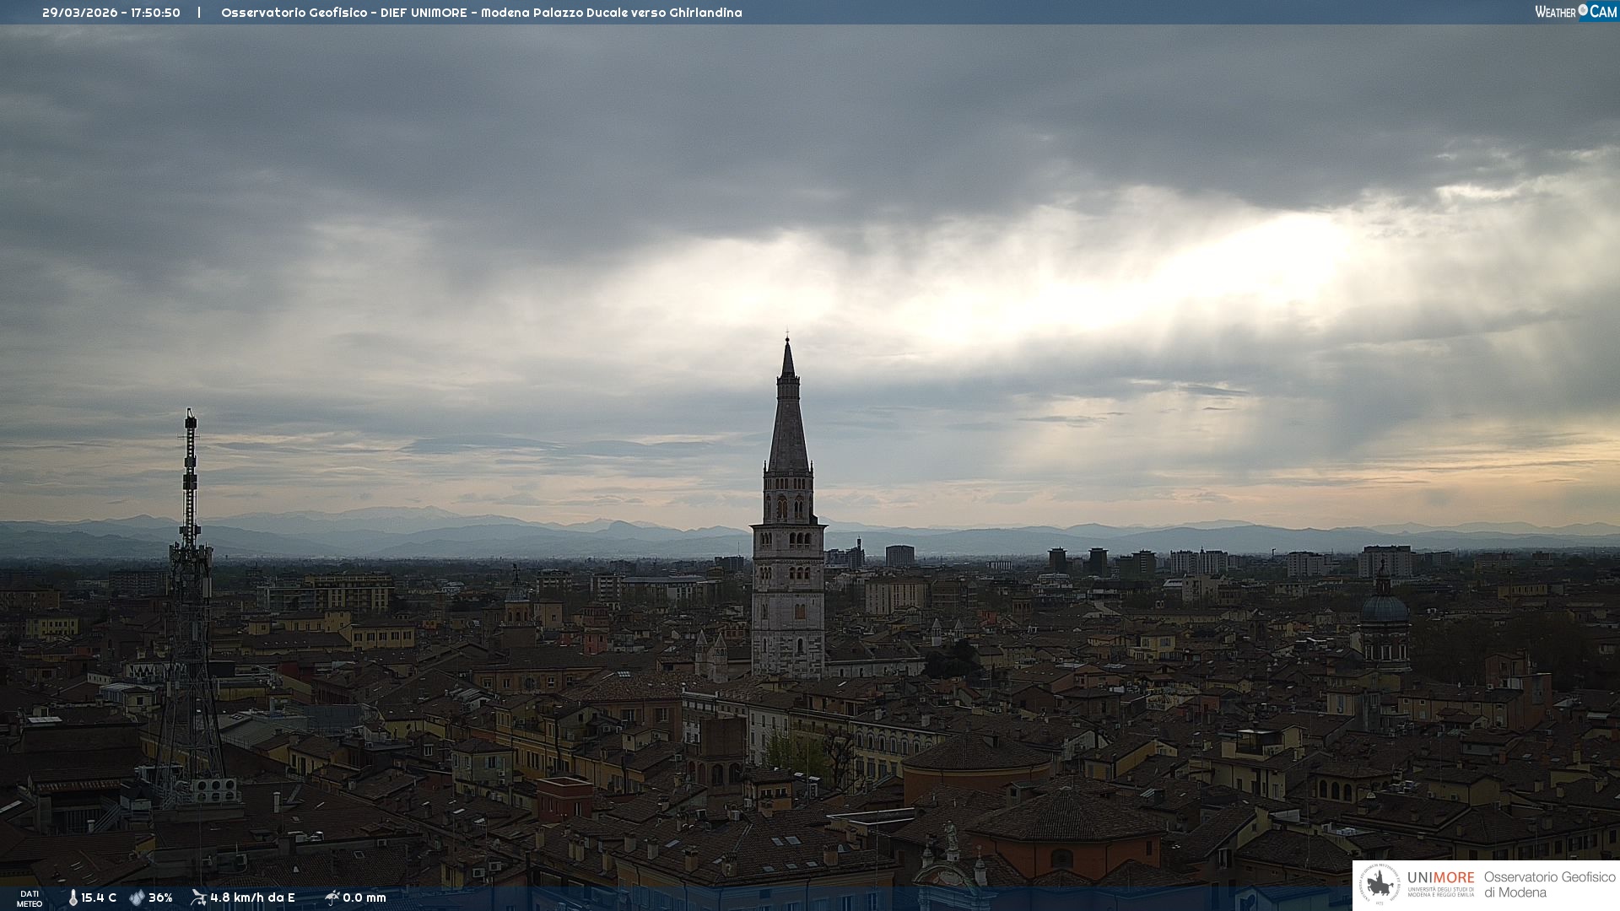Click the wind anemometer icon
Viewport: 1620px width, 911px height.
[198, 898]
